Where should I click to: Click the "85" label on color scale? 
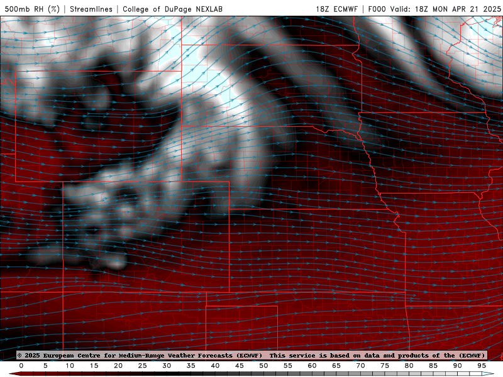[x=433, y=366]
